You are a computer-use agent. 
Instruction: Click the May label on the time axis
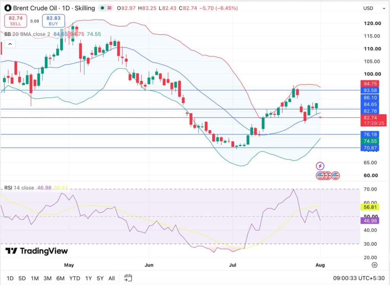point(69,265)
